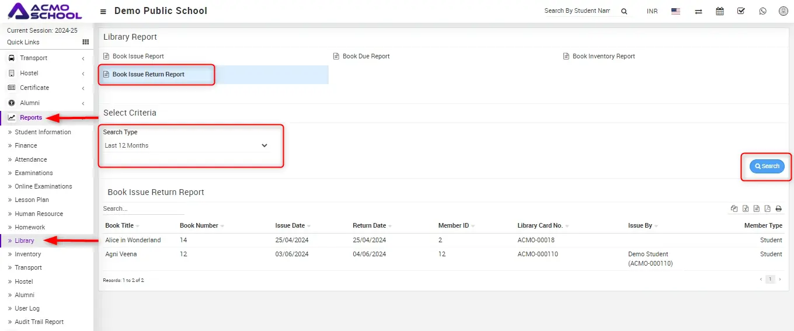The image size is (794, 331).
Task: Export the table to Excel
Action: tap(746, 209)
